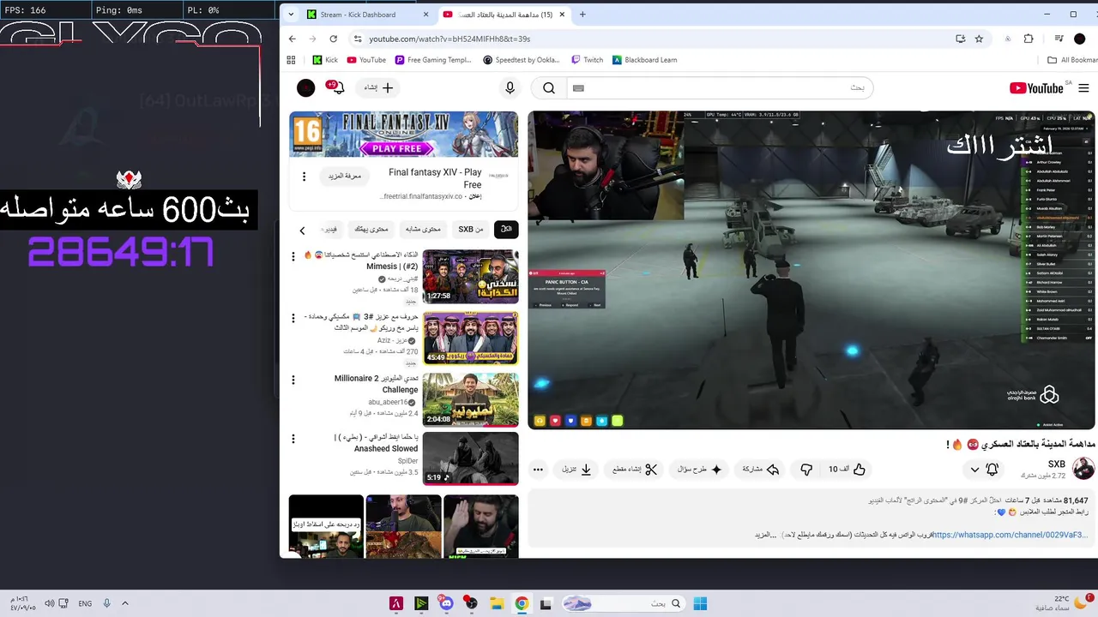
Task: Open the Chrome profile avatar
Action: coord(1080,39)
